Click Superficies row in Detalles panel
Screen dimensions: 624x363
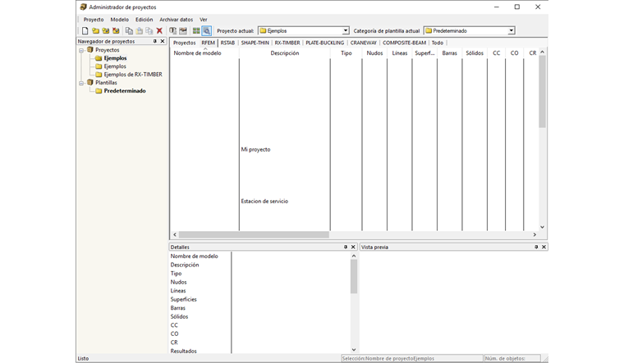point(183,299)
